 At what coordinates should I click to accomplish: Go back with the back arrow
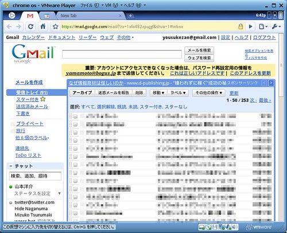[x=9, y=26]
